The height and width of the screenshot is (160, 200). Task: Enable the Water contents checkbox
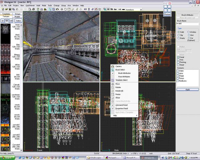click(x=178, y=71)
